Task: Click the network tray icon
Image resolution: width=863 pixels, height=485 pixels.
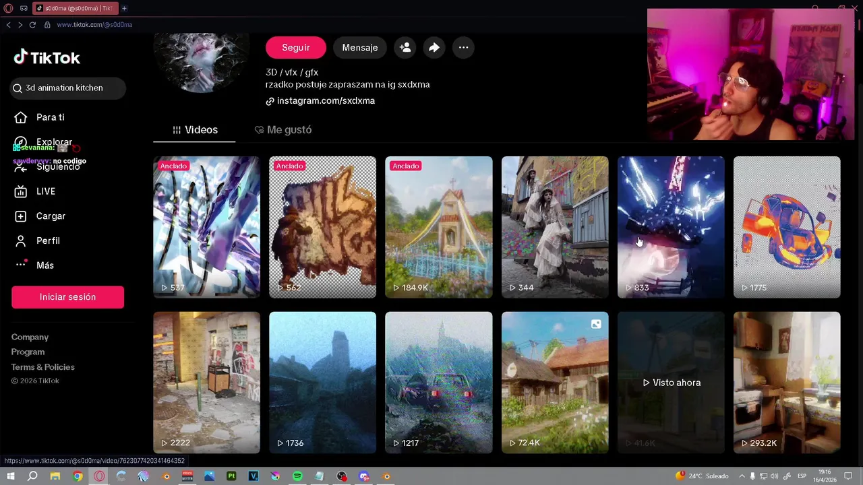Action: [763, 476]
